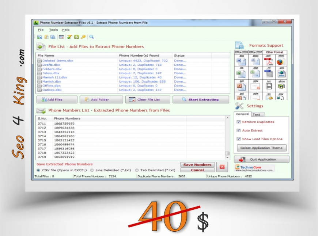Uncheck the Auto Extract checkbox
The image size is (318, 236).
point(238,130)
